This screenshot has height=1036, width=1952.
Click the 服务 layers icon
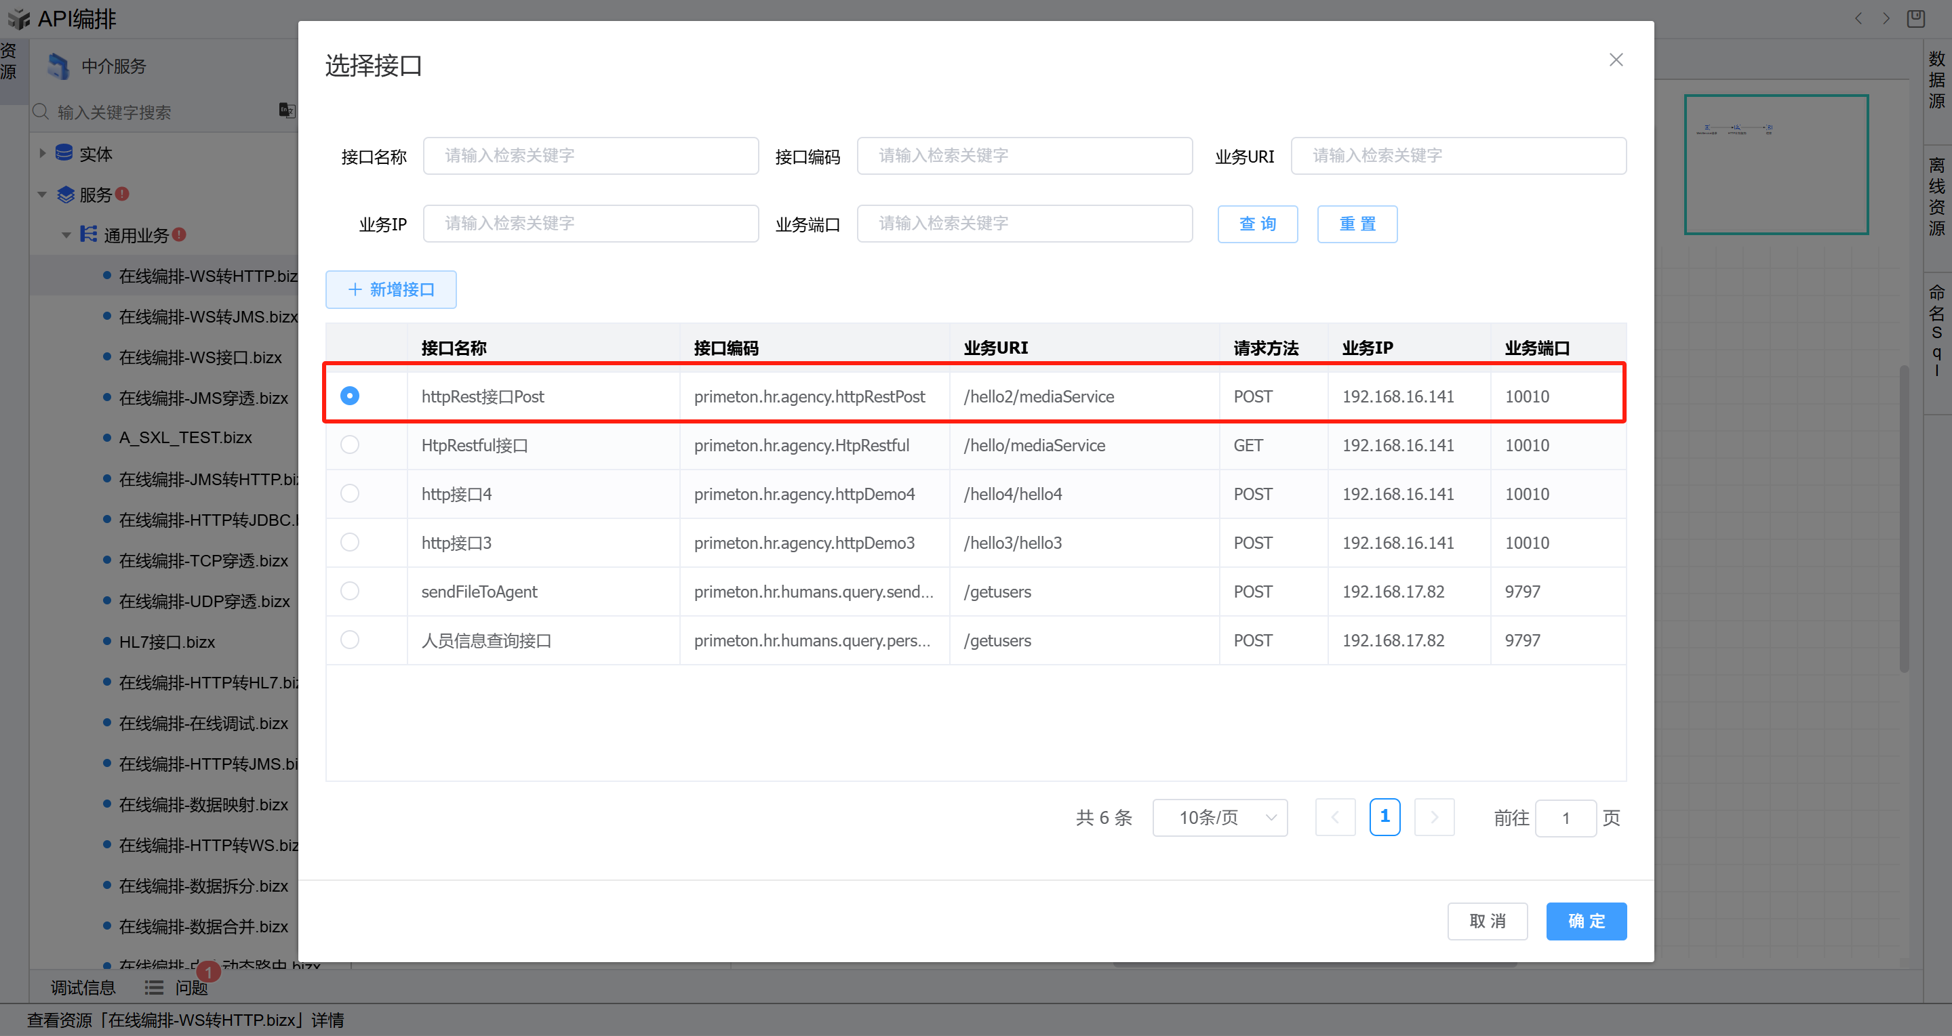(66, 194)
